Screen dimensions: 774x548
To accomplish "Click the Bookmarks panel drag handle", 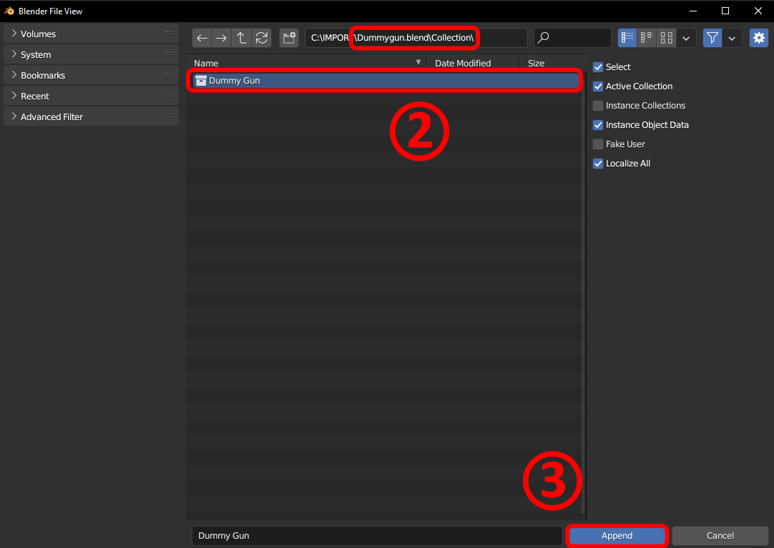I will 169,75.
